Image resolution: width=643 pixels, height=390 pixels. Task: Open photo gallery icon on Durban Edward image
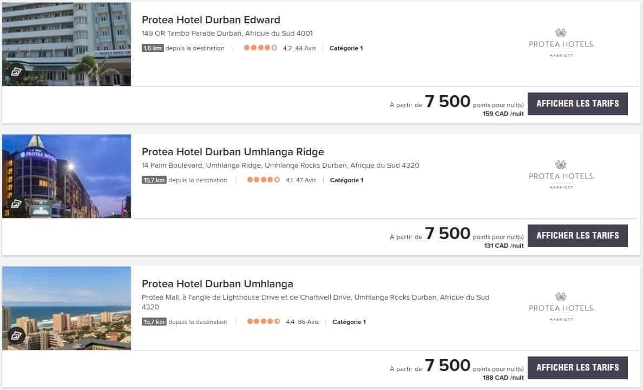[16, 72]
